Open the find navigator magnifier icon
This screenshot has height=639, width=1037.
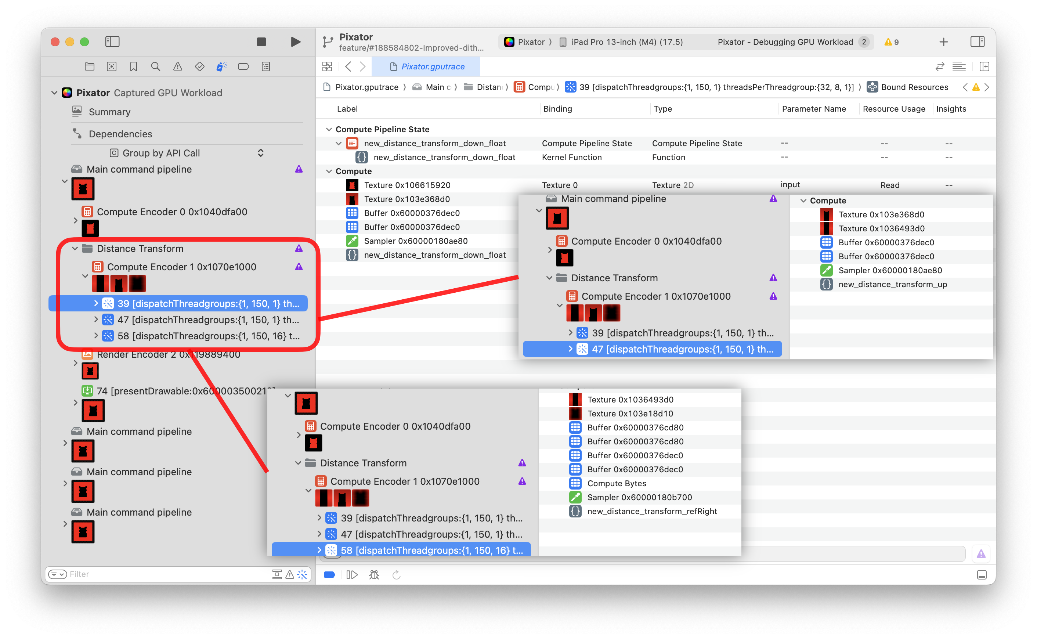point(155,66)
